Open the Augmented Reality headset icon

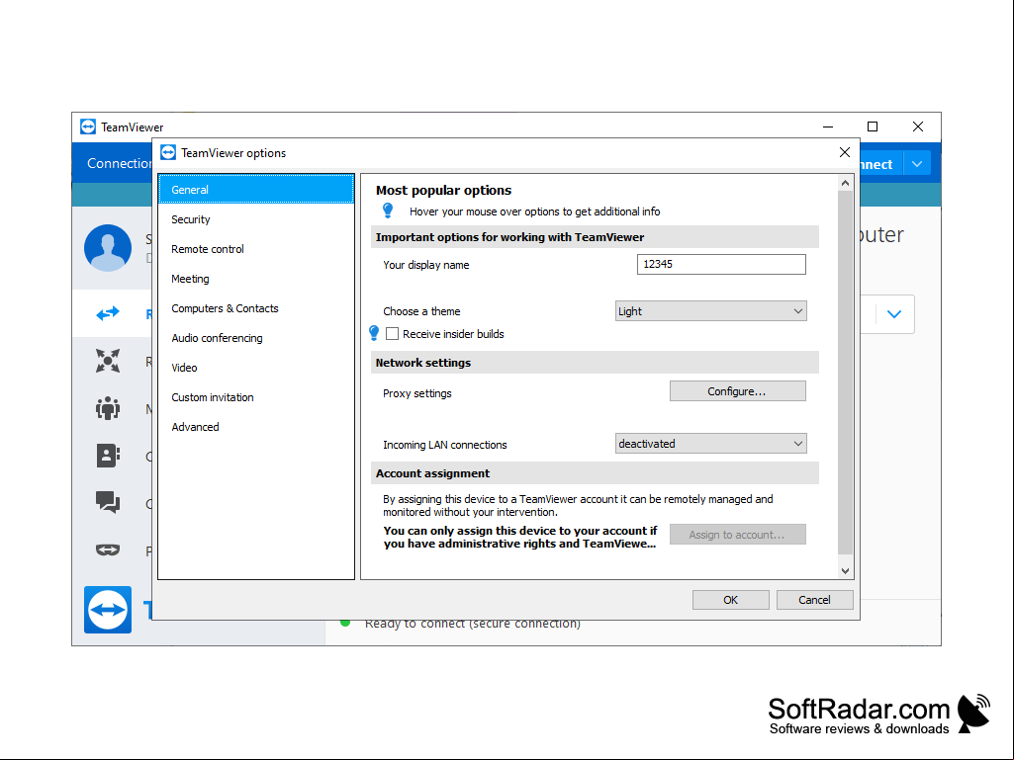tap(108, 549)
